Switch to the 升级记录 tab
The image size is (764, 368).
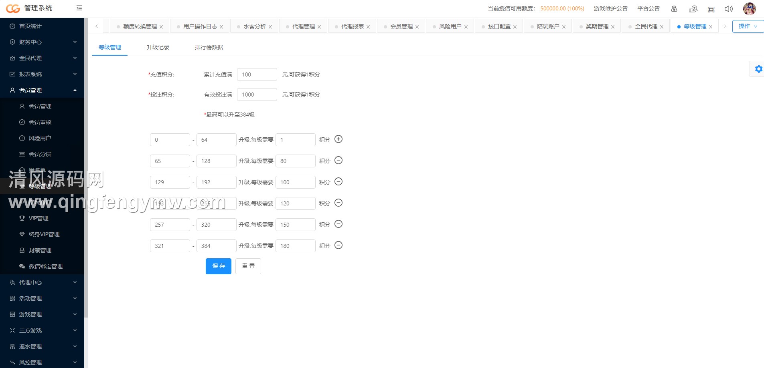click(x=158, y=47)
